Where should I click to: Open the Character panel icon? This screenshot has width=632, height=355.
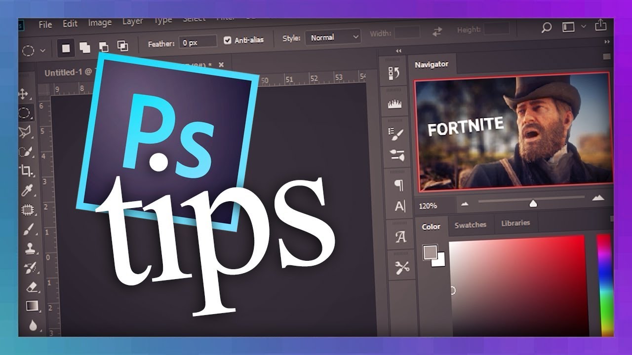point(400,207)
